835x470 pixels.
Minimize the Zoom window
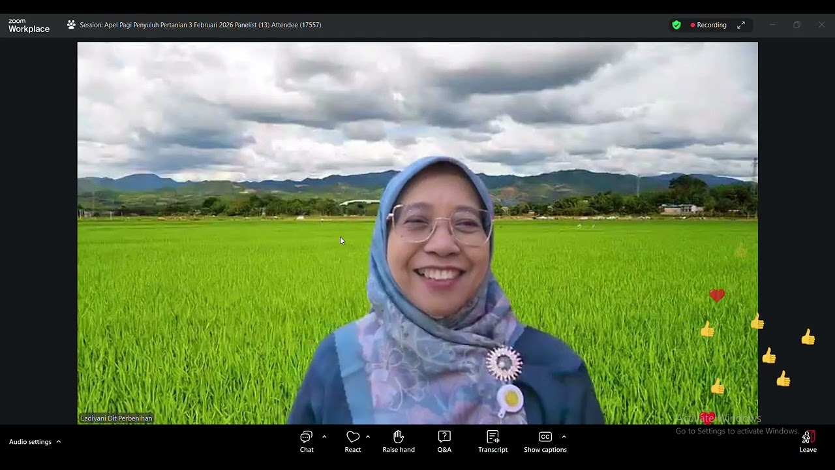click(x=772, y=25)
